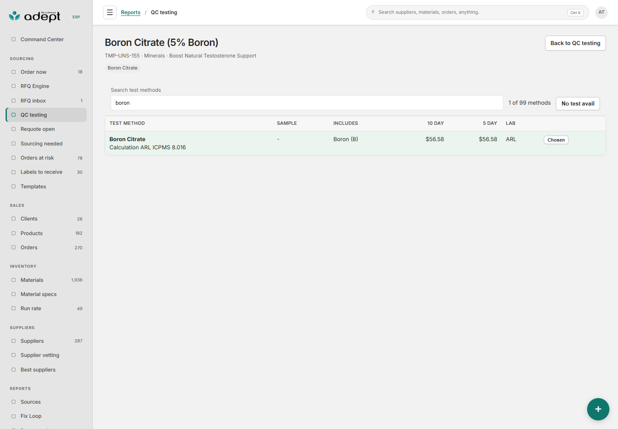Open Fix Loop report
The image size is (618, 429).
[46, 416]
